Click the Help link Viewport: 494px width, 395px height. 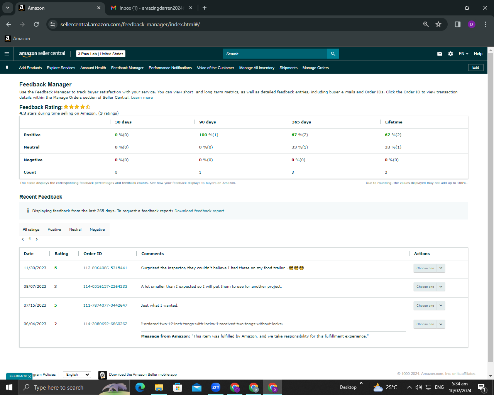pyautogui.click(x=478, y=54)
